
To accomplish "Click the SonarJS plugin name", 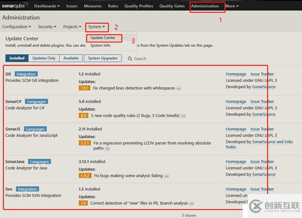I will (13, 129).
